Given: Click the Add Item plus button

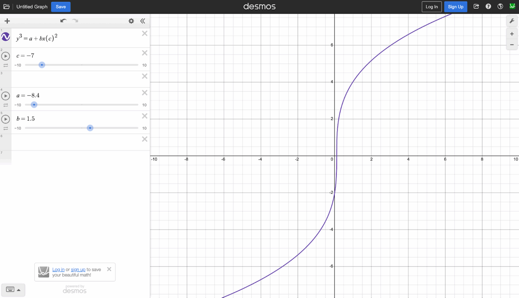Looking at the screenshot, I should [x=7, y=21].
